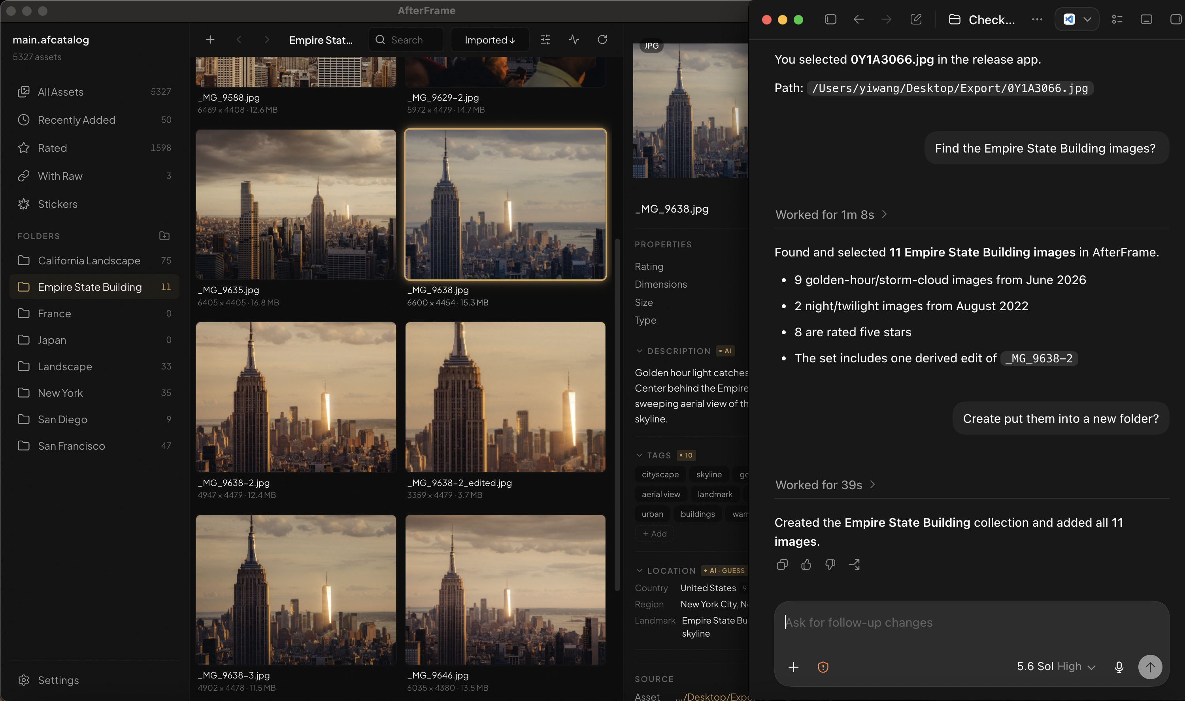Select All Assets in the sidebar
The image size is (1185, 701).
tap(94, 92)
